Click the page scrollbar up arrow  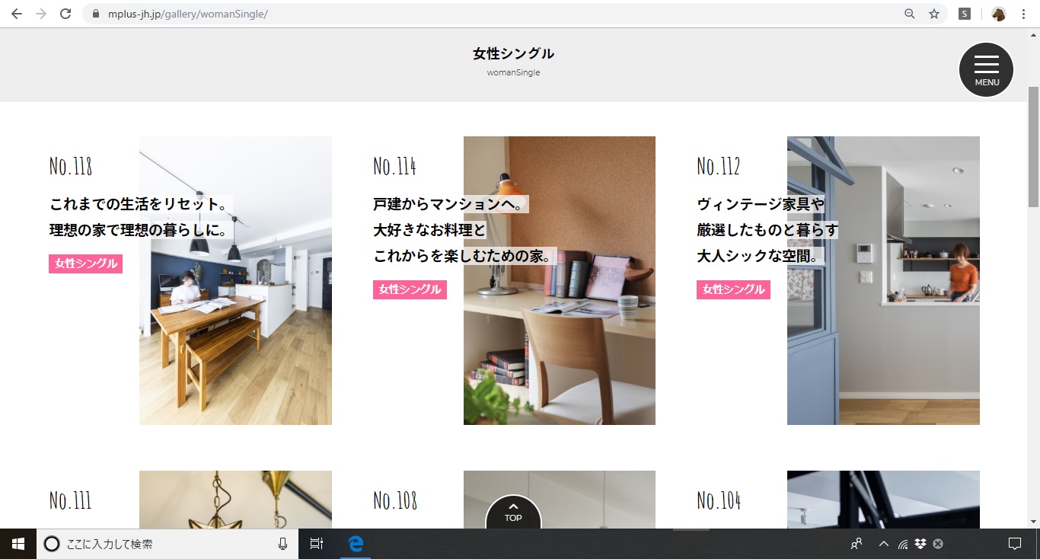click(x=1033, y=34)
